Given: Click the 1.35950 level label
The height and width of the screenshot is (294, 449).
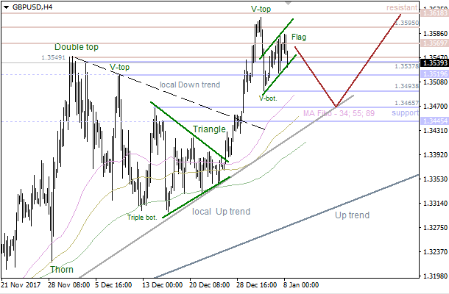Looking at the screenshot, I should point(406,24).
